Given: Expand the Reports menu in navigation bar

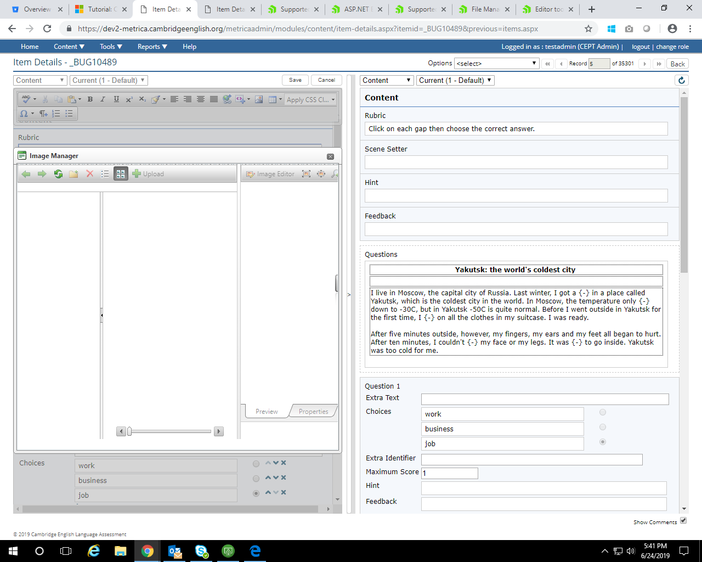Looking at the screenshot, I should (x=152, y=47).
